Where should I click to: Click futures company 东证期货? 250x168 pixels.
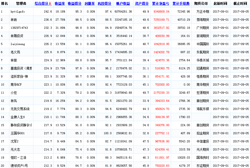(203, 166)
